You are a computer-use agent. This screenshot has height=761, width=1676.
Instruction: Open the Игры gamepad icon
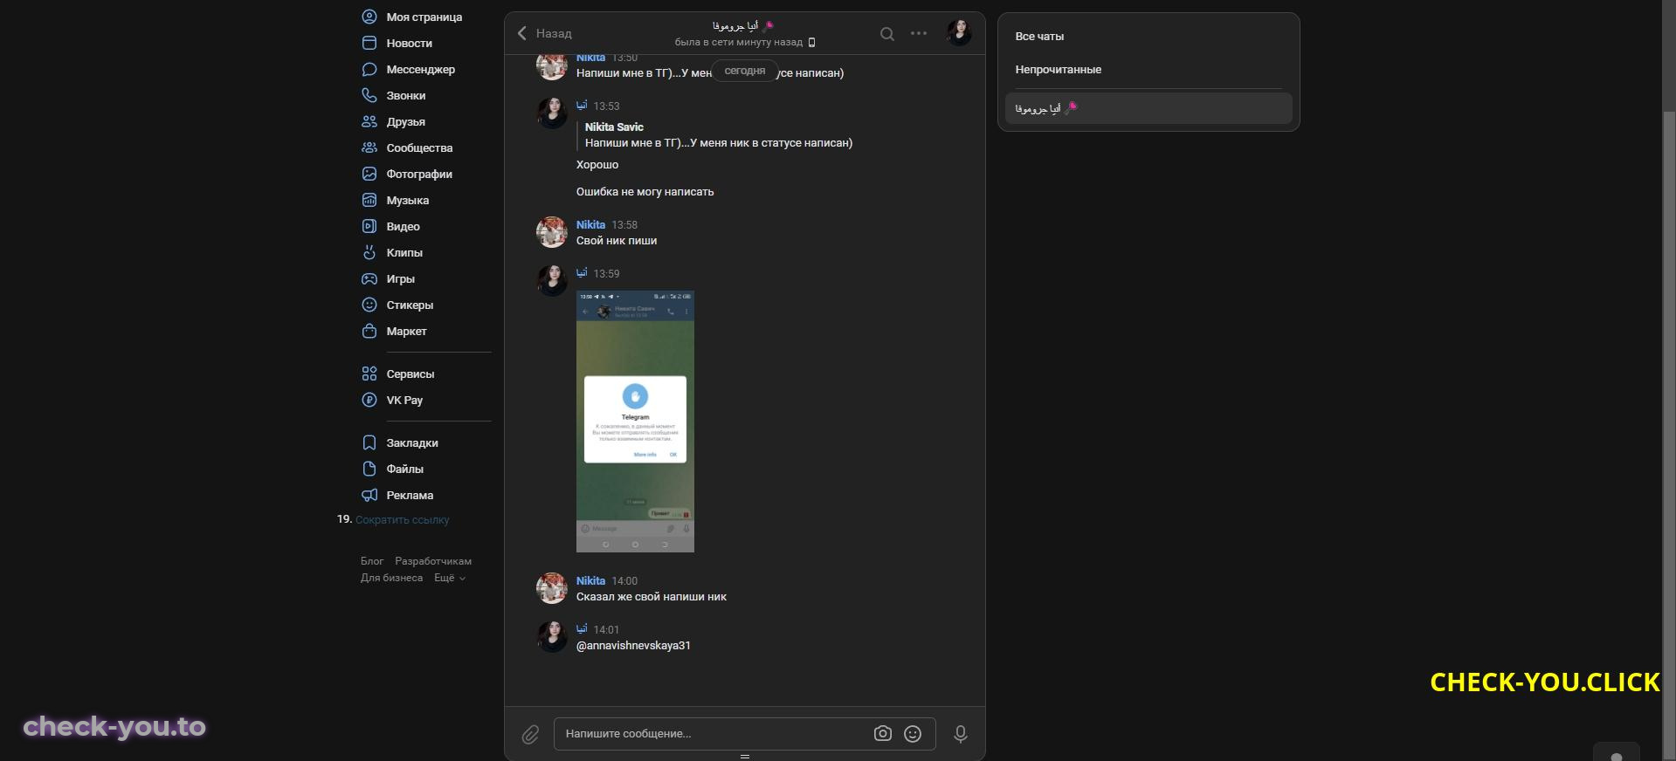(369, 278)
